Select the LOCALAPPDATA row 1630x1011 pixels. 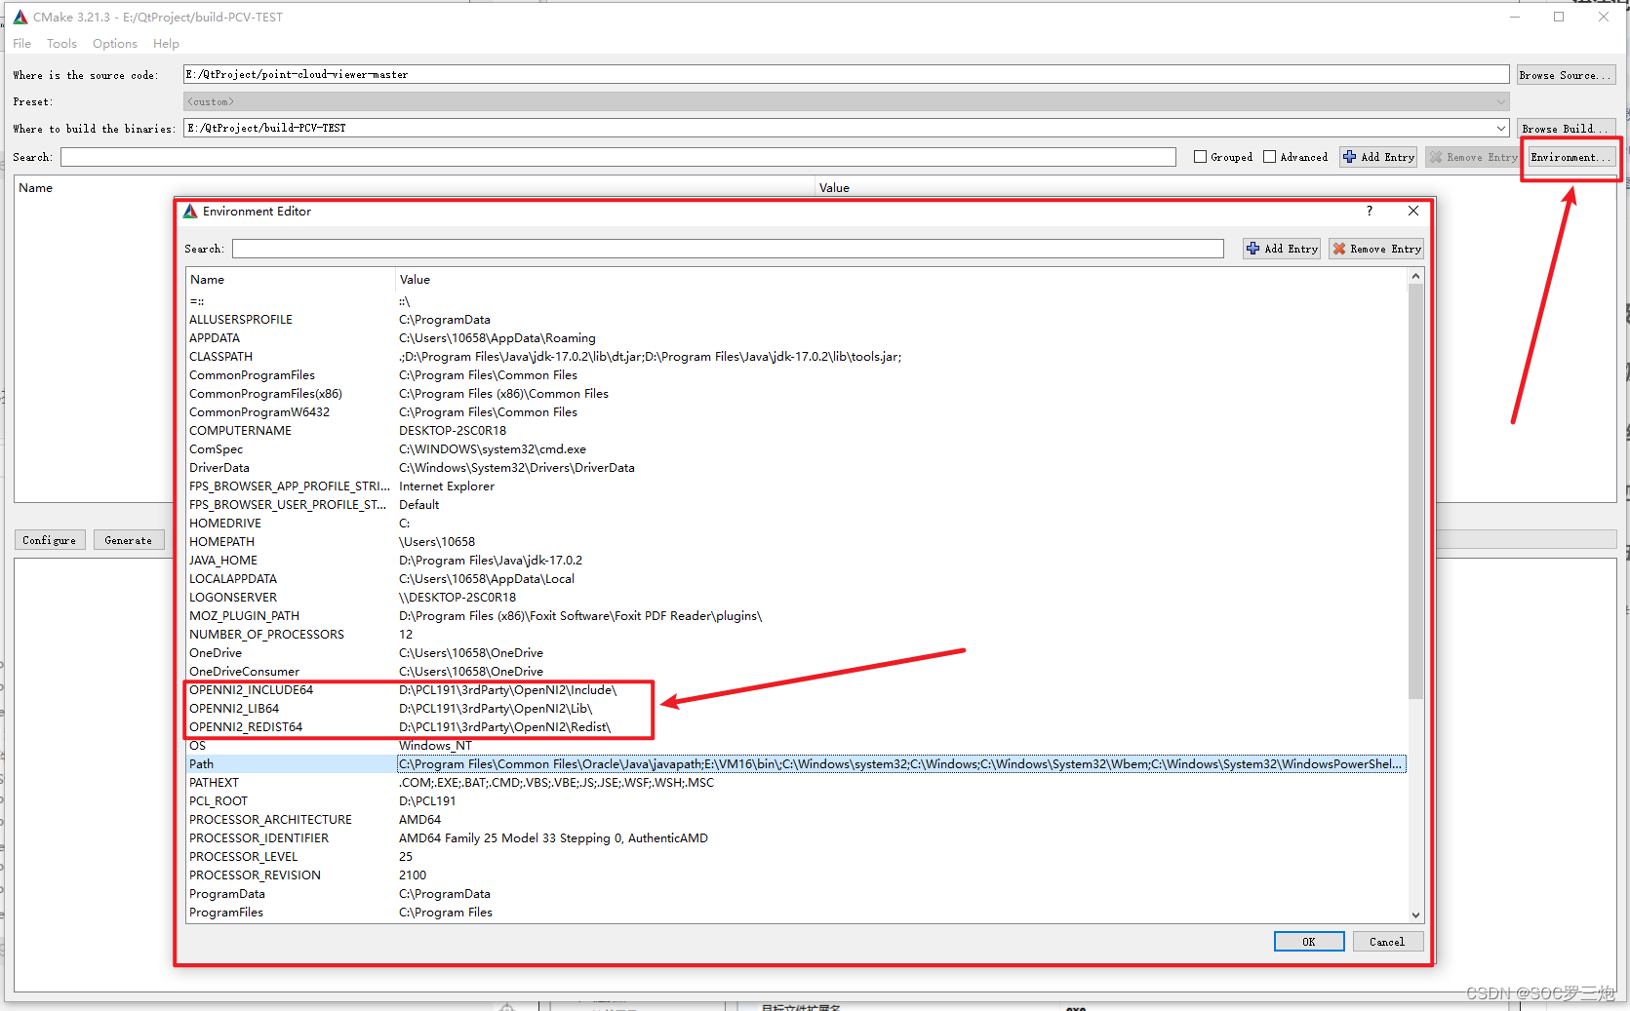click(x=796, y=579)
